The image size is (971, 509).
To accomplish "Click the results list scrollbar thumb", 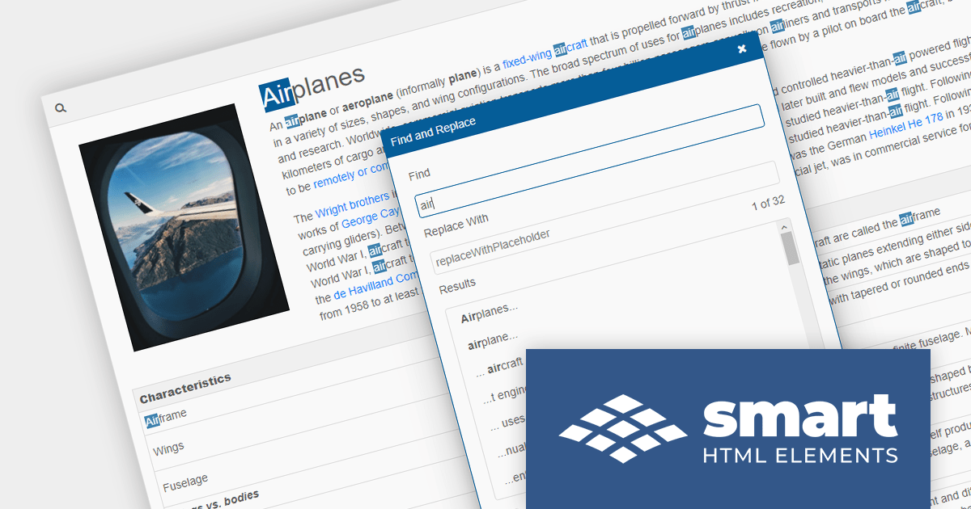I will click(790, 250).
